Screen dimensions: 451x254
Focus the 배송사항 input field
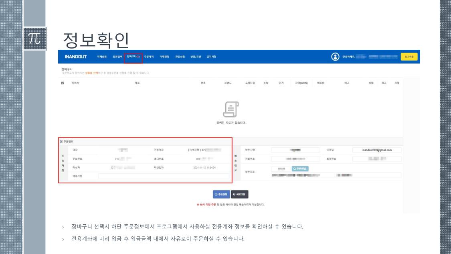[x=164, y=176]
